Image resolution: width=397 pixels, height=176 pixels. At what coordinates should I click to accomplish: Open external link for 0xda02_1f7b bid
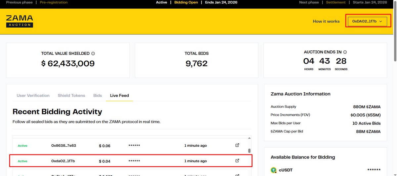[237, 161]
